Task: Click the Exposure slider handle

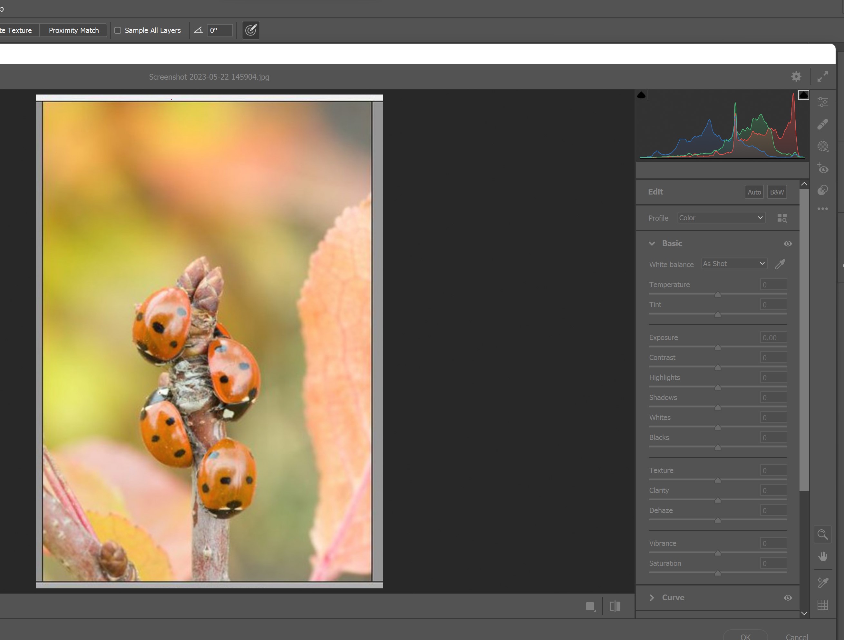Action: tap(717, 347)
